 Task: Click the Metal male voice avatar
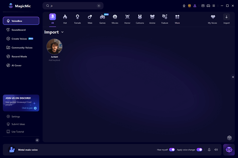tap(12, 150)
